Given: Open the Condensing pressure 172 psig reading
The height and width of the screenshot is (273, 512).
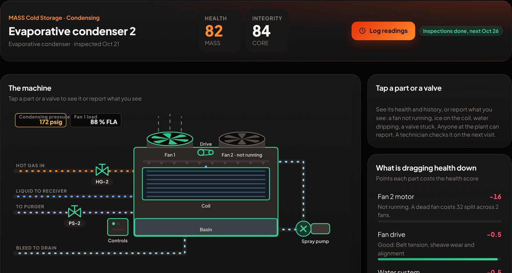Looking at the screenshot, I should click(x=41, y=120).
